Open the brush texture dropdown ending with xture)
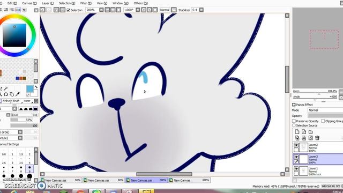 pyautogui.click(x=20, y=138)
